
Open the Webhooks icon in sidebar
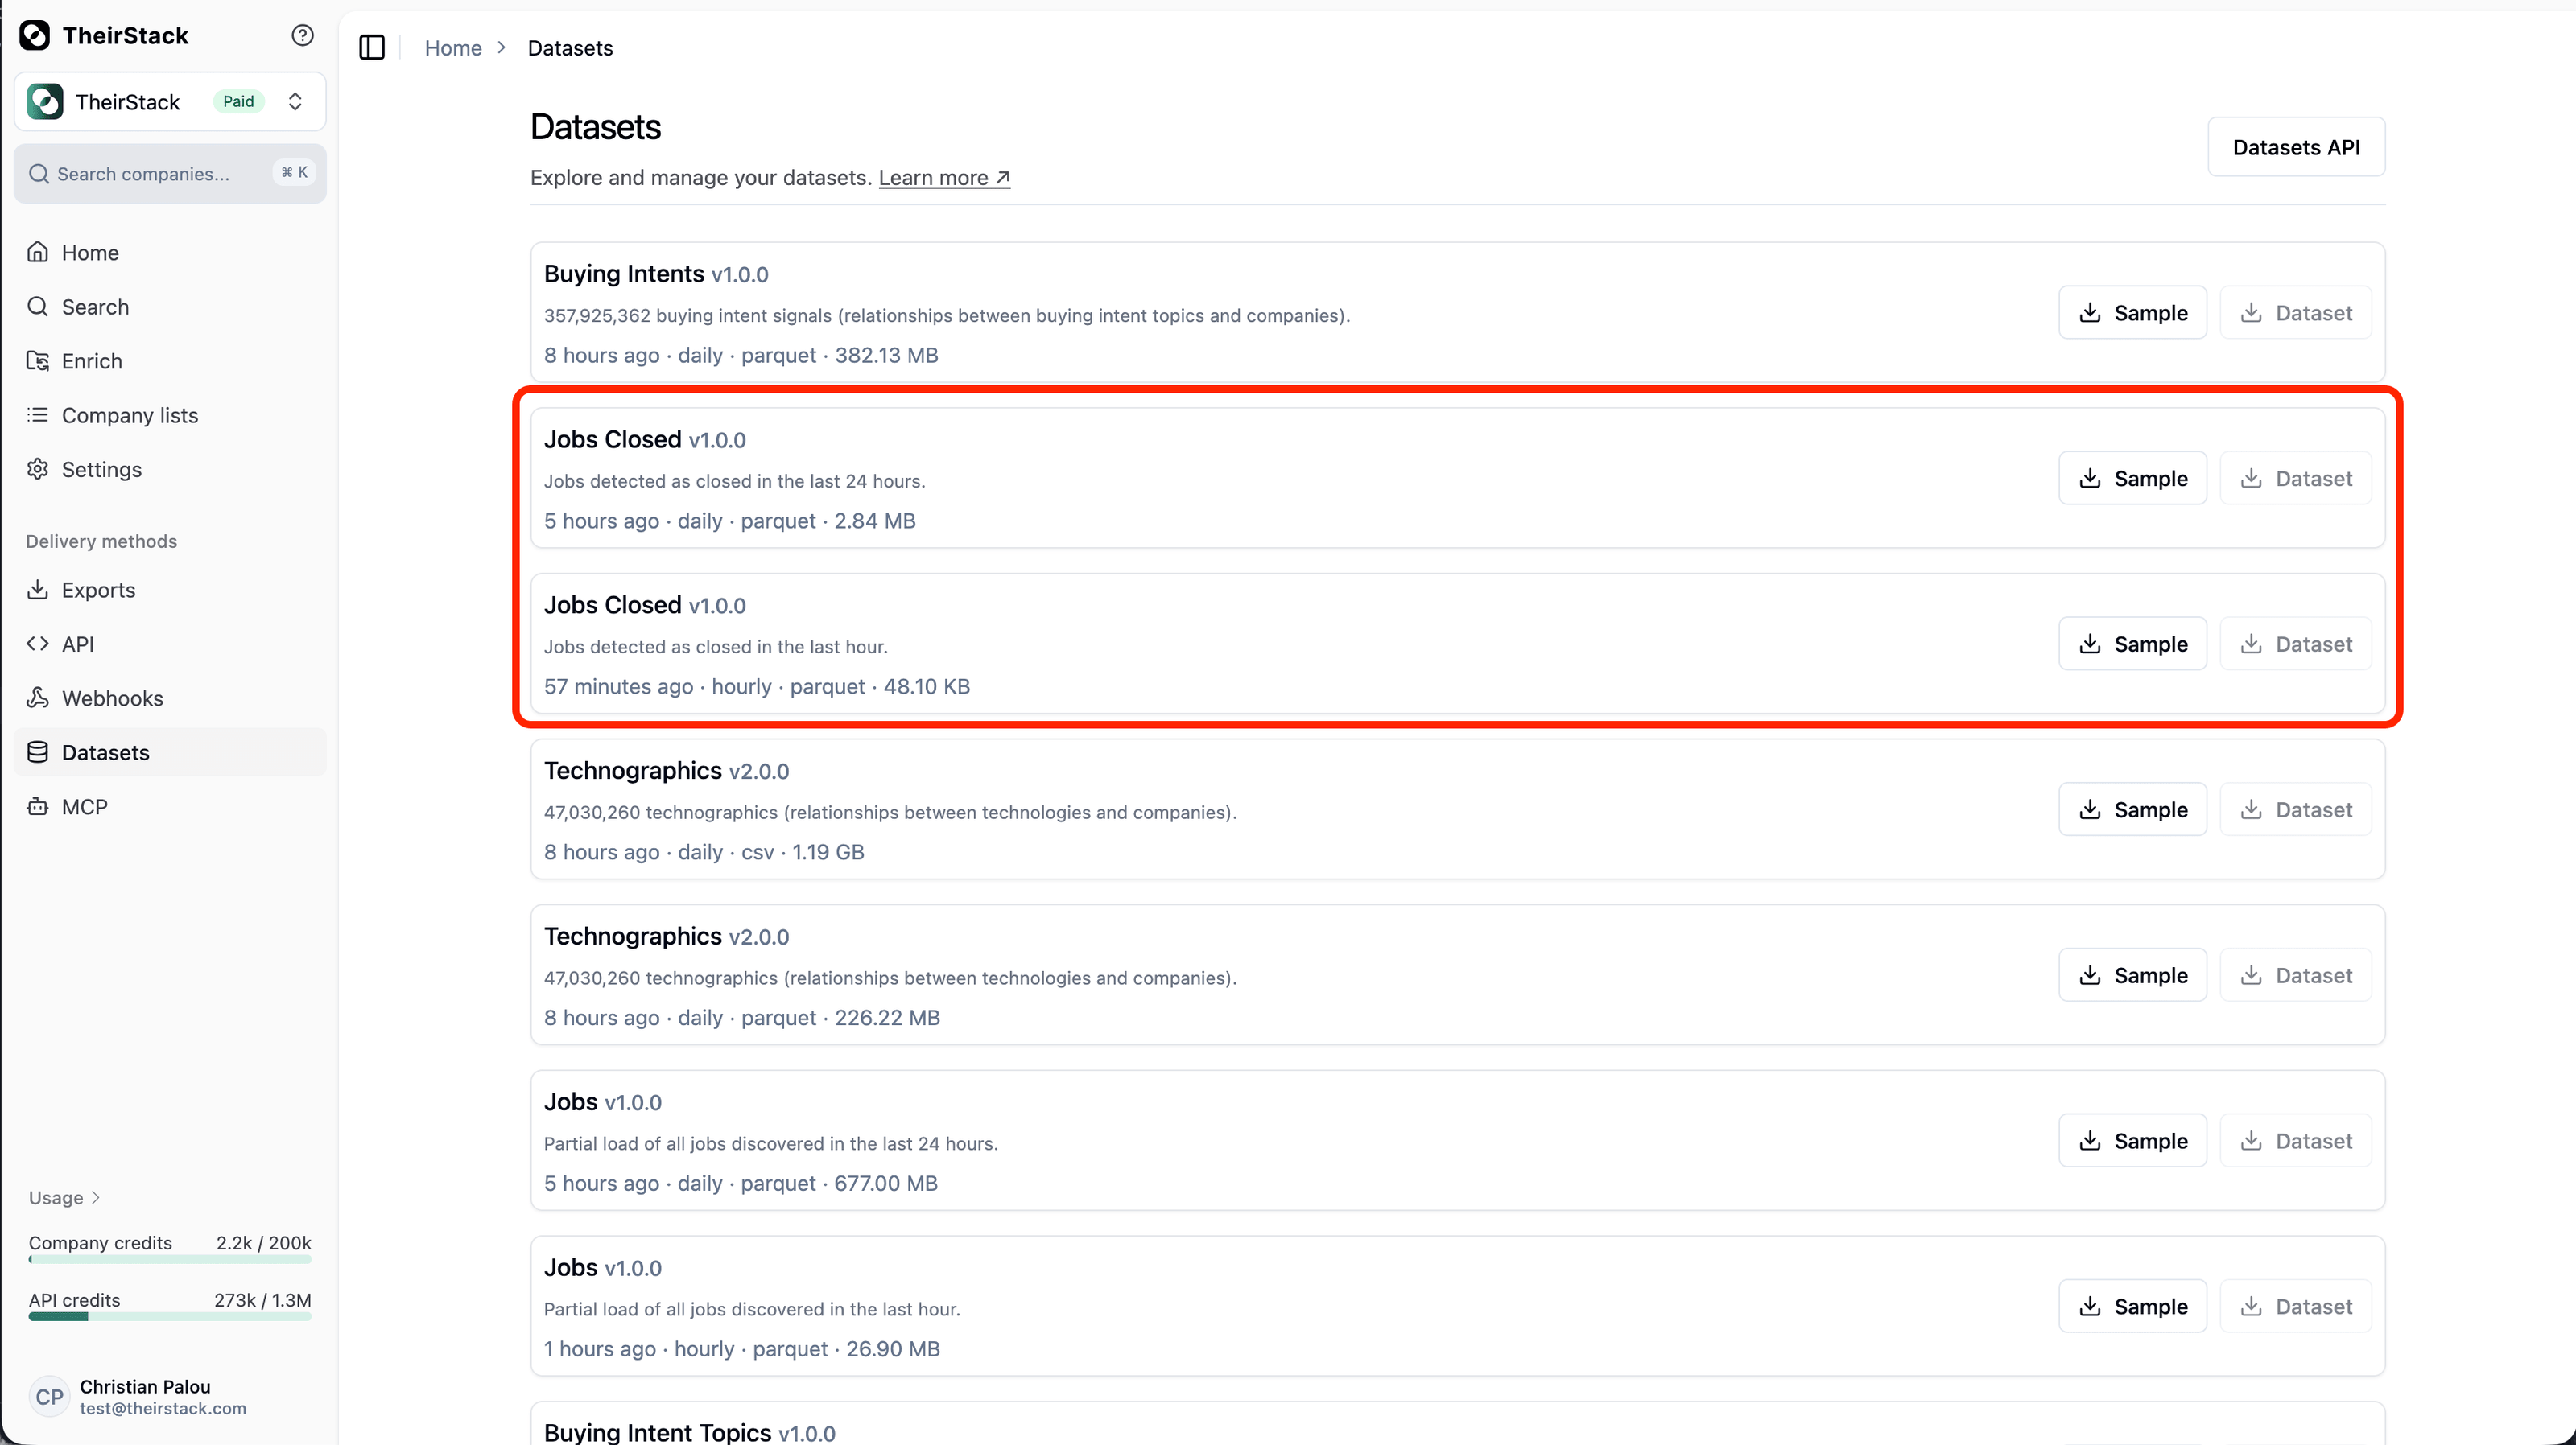(x=38, y=698)
